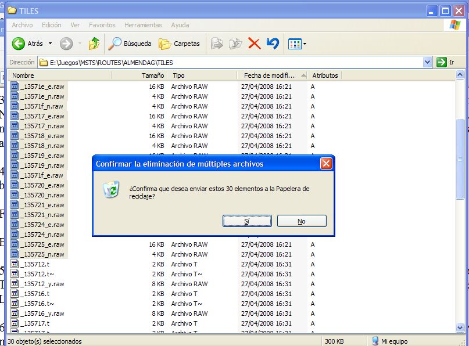Click the red X delete toolbar icon
This screenshot has height=346, width=469.
pos(254,44)
